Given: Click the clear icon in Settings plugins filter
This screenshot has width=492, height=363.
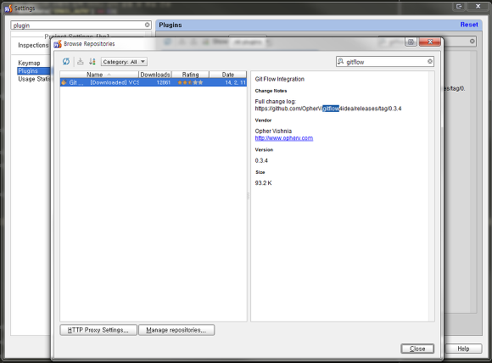Looking at the screenshot, I should 472,41.
